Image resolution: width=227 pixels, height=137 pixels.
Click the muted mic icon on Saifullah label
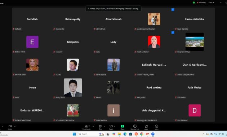(x=14, y=29)
